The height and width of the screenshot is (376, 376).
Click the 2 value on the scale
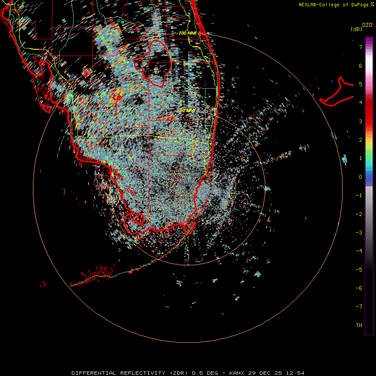[x=361, y=140]
